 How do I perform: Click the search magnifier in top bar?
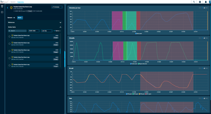click(x=194, y=2)
